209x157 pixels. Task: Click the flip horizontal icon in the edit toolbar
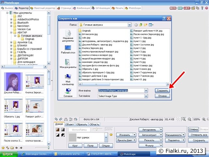pyautogui.click(x=66, y=119)
